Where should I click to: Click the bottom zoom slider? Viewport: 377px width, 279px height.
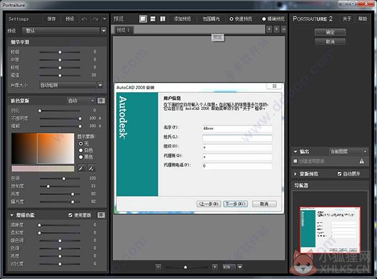tap(187, 267)
